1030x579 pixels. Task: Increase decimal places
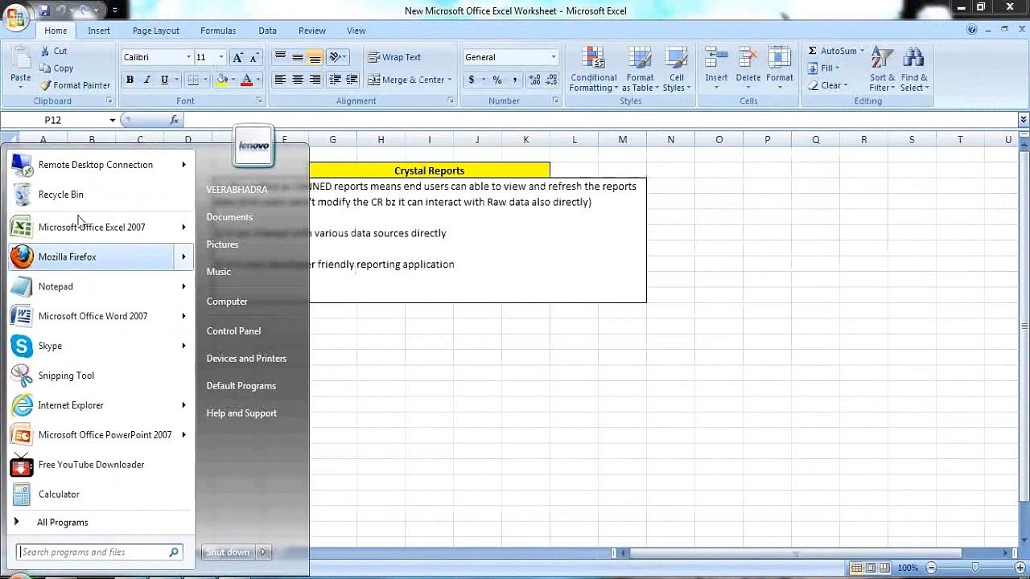coord(534,80)
